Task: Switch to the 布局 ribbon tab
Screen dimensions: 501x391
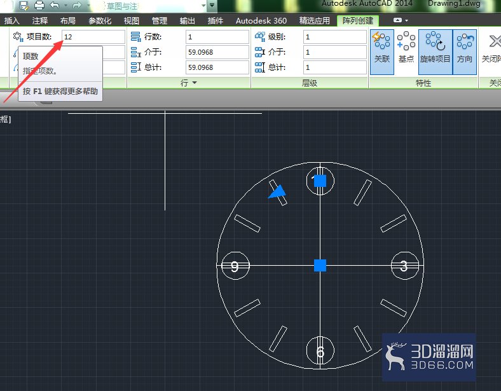Action: (68, 21)
